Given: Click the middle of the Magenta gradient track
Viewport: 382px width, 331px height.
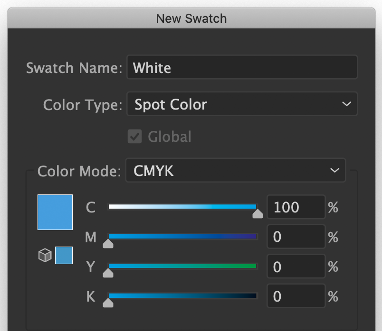Looking at the screenshot, I should coord(182,236).
